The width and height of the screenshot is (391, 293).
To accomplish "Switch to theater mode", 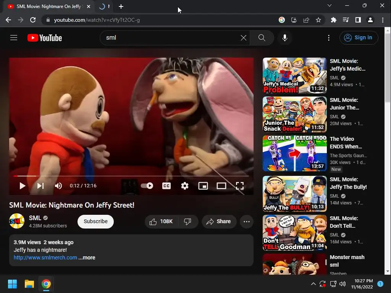I will click(221, 186).
